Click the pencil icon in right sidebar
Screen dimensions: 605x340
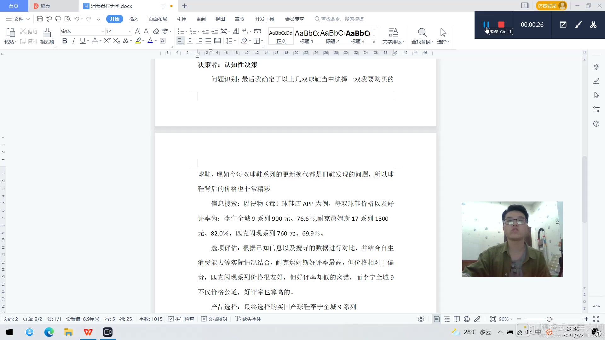pos(596,81)
